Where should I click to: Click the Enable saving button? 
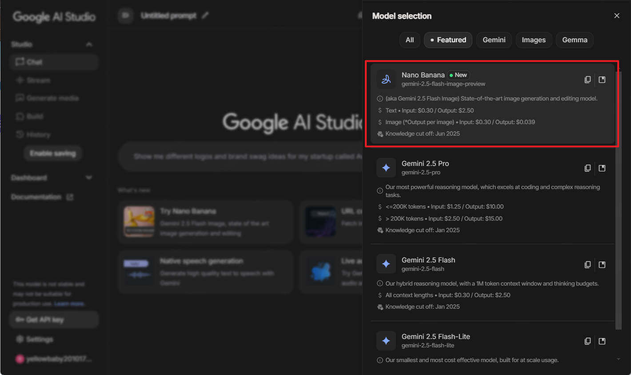point(53,153)
